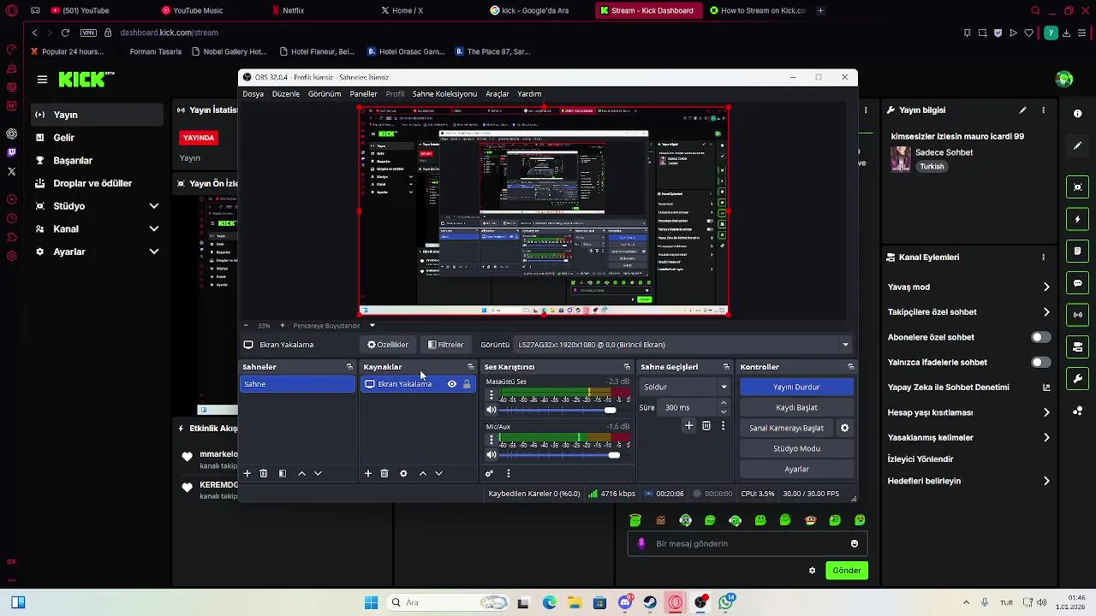Click the Kaydı Başlat button
Image resolution: width=1096 pixels, height=616 pixels.
(x=796, y=407)
